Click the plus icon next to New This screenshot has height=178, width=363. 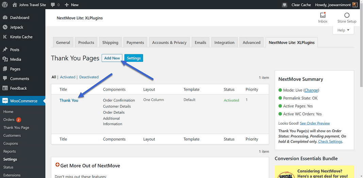pos(67,5)
